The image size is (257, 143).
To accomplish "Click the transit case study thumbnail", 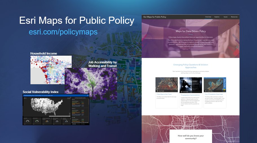I will [x=166, y=84].
